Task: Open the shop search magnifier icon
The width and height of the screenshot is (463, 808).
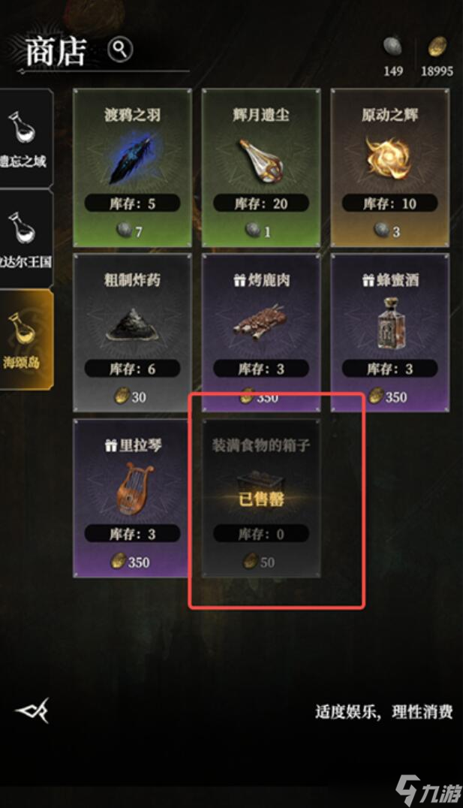Action: click(x=120, y=50)
